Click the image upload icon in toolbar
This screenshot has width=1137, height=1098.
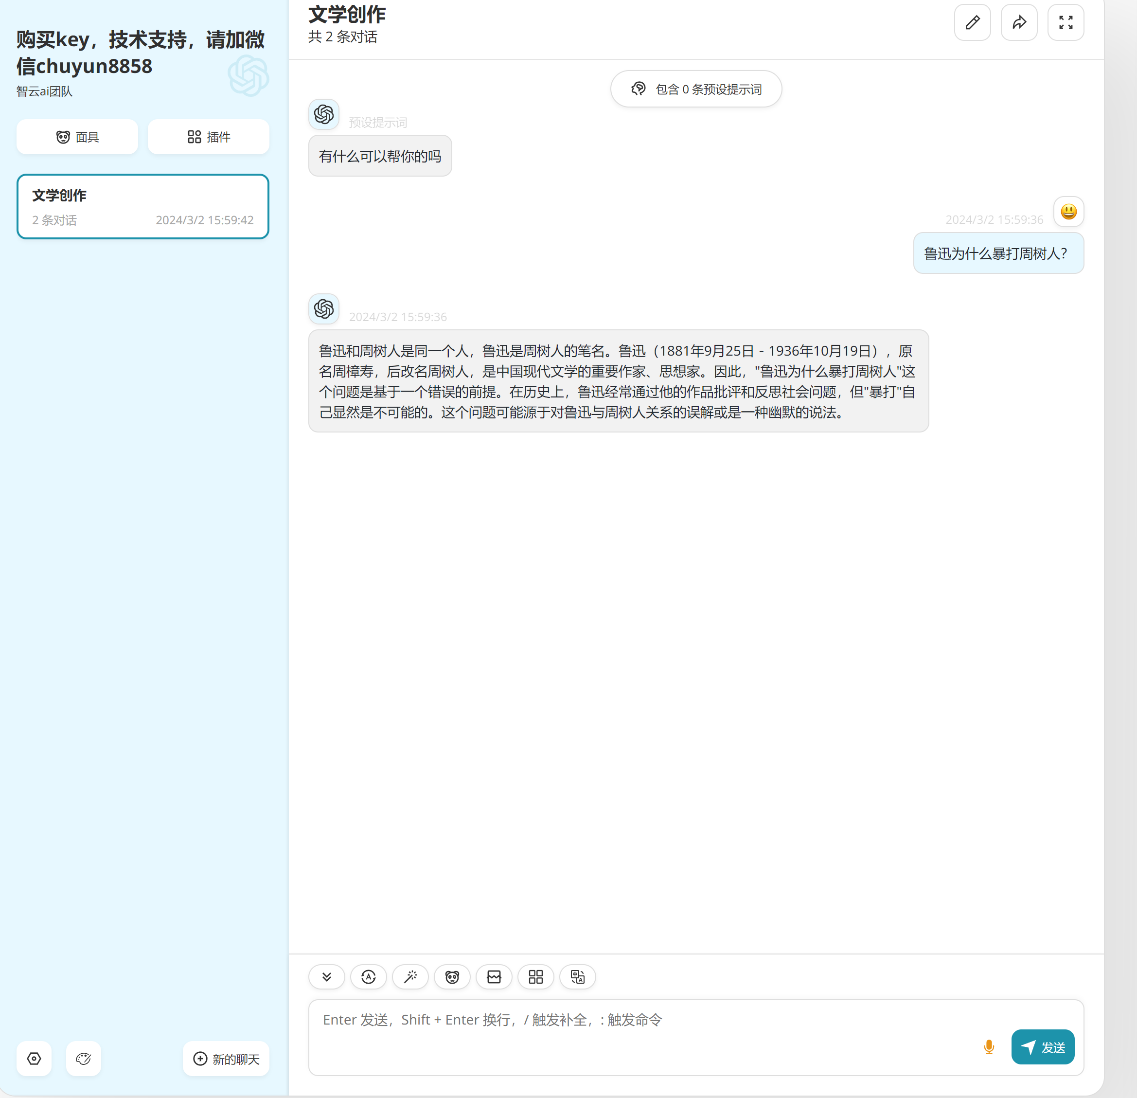494,977
